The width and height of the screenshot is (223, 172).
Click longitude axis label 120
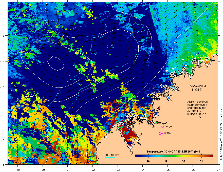43,169
